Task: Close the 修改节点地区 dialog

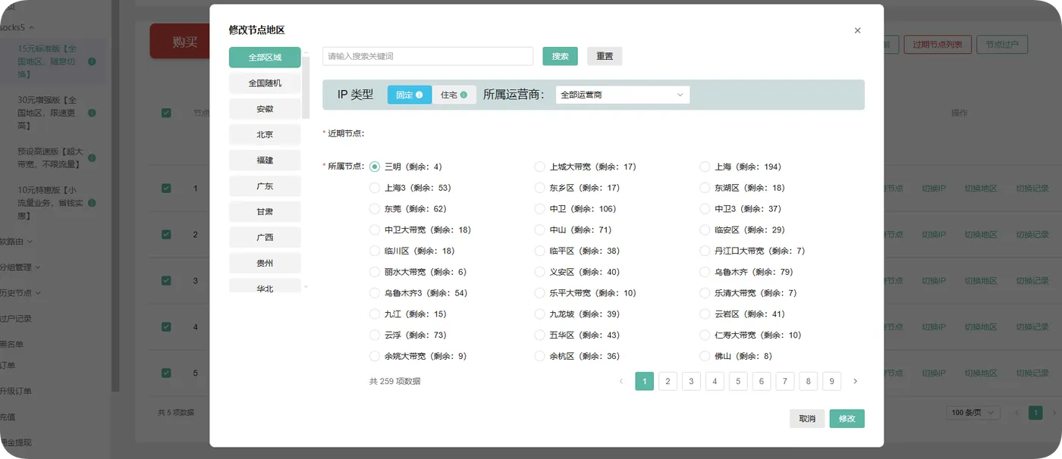Action: click(857, 30)
